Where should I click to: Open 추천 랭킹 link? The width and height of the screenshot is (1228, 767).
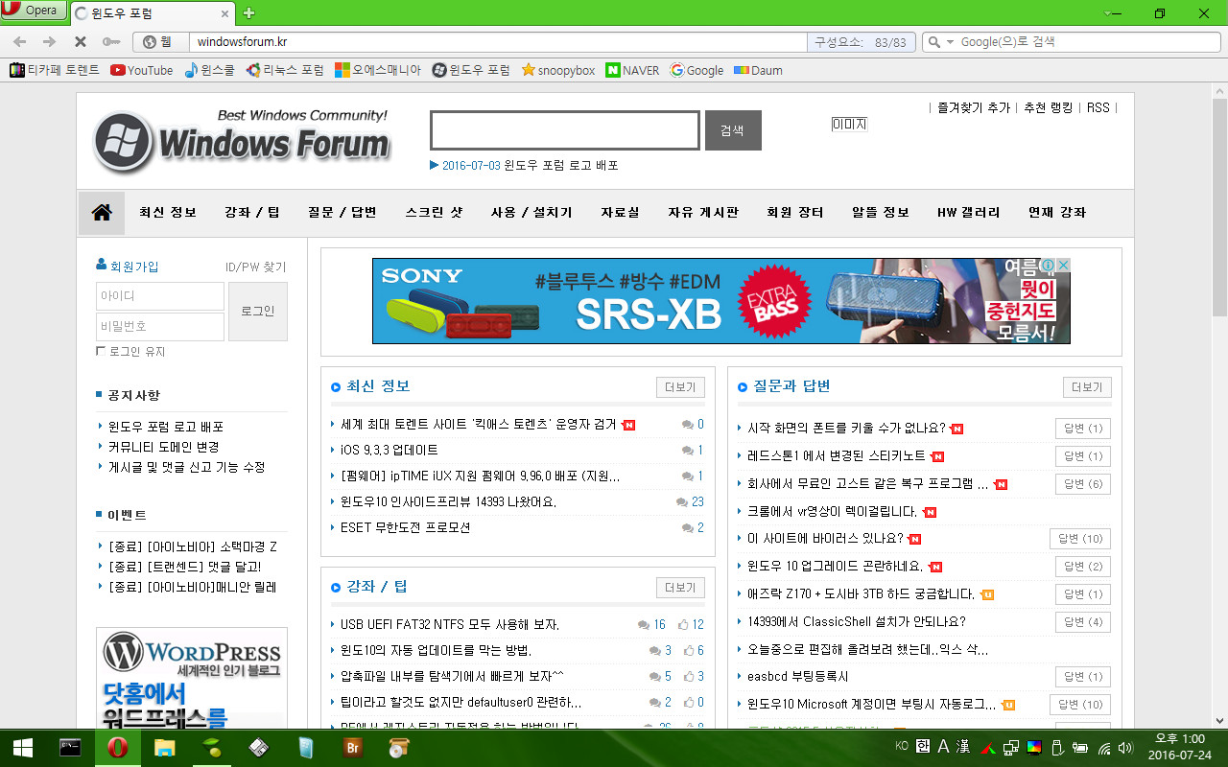tap(1048, 107)
